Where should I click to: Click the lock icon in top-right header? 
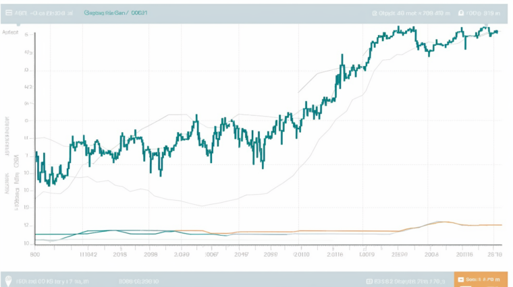point(461,13)
